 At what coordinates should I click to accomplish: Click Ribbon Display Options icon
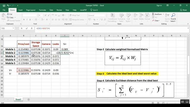click(x=167, y=5)
